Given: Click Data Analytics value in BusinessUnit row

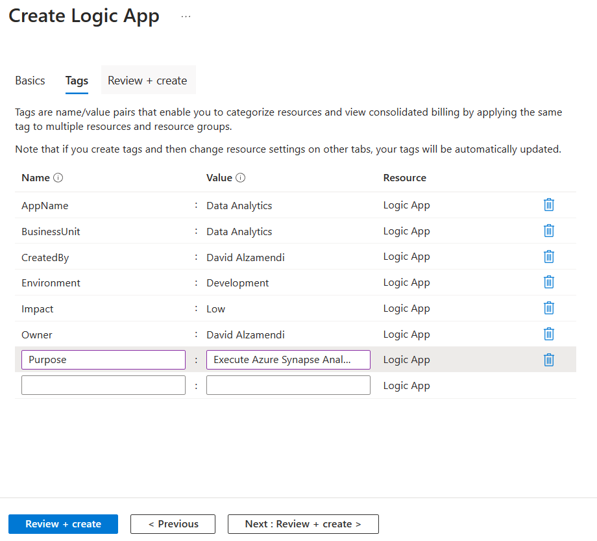Looking at the screenshot, I should 239,232.
